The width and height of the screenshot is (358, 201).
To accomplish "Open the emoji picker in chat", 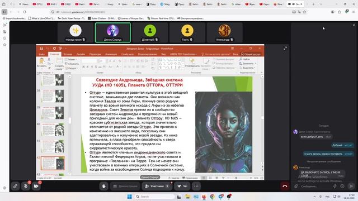I will (x=342, y=186).
